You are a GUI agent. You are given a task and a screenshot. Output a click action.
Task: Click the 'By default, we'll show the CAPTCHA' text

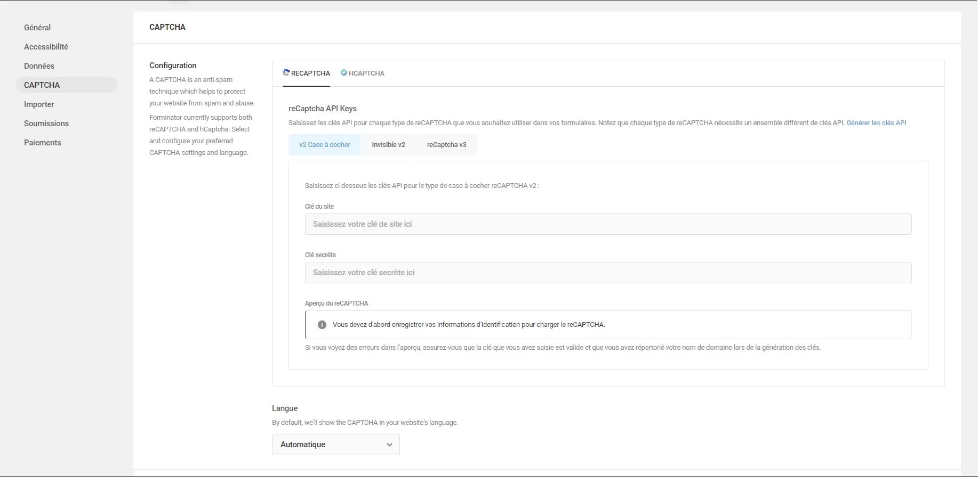365,423
